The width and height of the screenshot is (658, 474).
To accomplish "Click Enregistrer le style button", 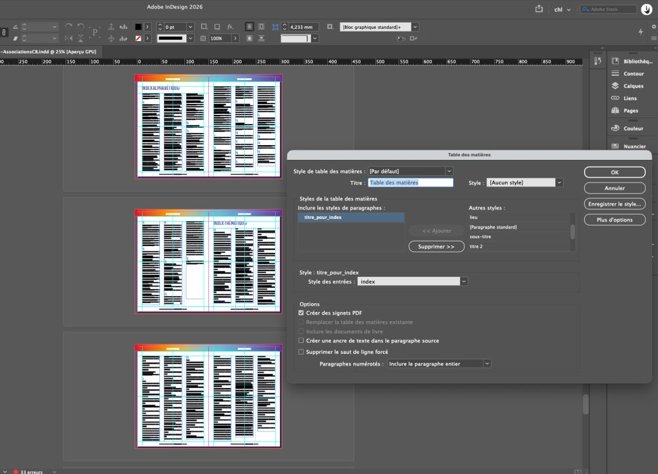I will click(614, 204).
